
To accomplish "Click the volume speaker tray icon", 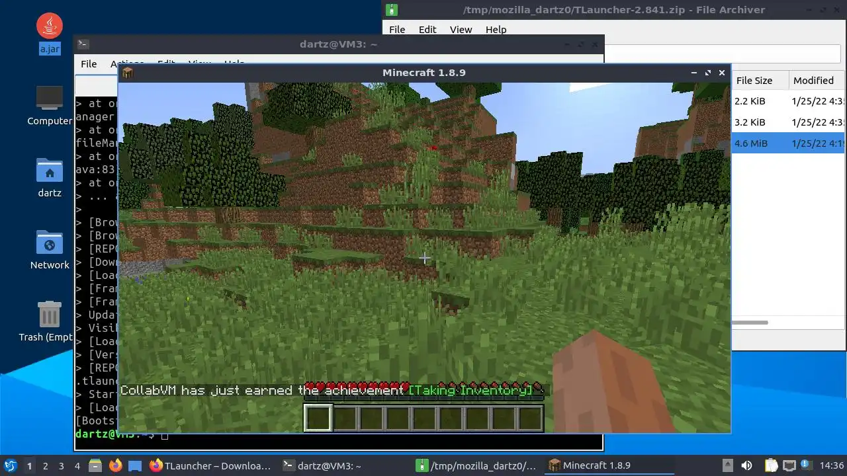I will (x=746, y=465).
